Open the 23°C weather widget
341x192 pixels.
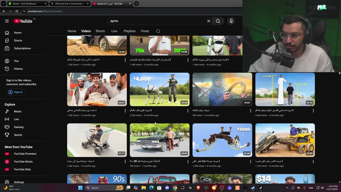click(x=12, y=188)
